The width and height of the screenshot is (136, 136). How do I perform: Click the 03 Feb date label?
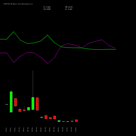point(41,129)
